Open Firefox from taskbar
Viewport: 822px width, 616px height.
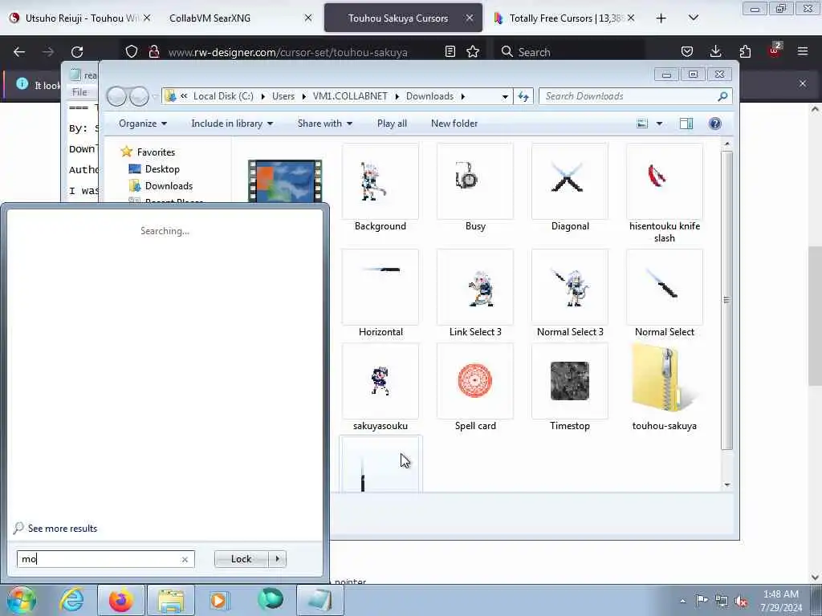120,600
